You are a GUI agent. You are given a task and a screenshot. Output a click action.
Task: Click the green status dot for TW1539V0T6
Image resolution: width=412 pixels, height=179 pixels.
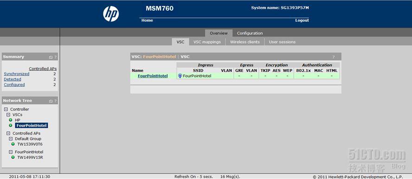pyautogui.click(x=13, y=144)
